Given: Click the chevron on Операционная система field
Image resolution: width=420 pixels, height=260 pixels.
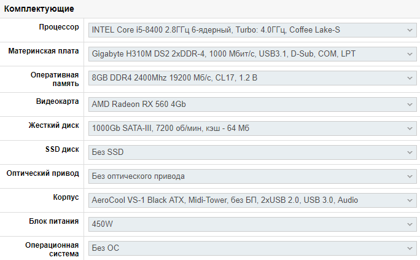Looking at the screenshot, I should [410, 248].
